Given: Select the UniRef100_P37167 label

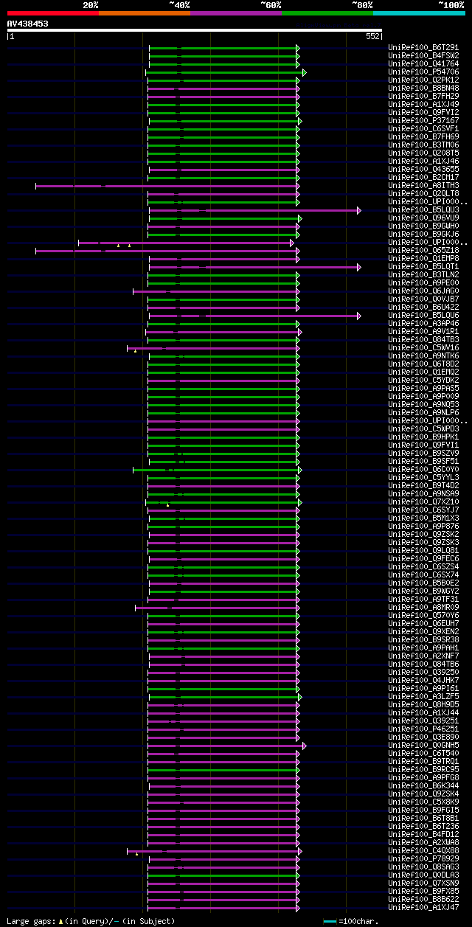Looking at the screenshot, I should (x=423, y=121).
